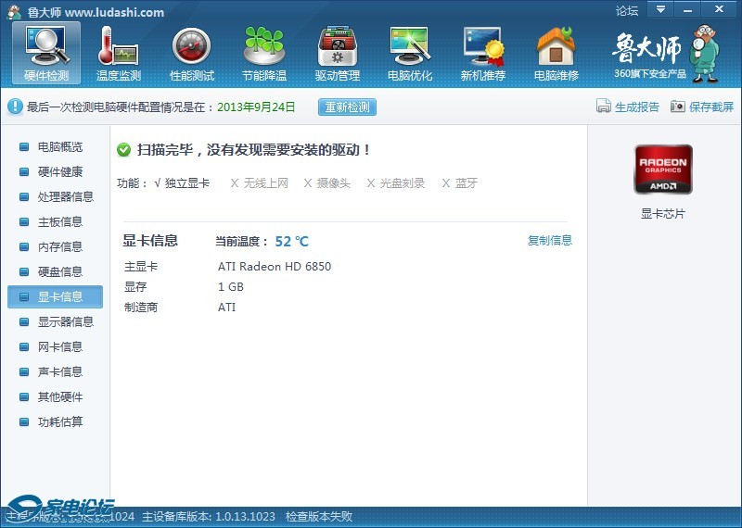Open 温度监测 temperature monitoring

coord(119,53)
